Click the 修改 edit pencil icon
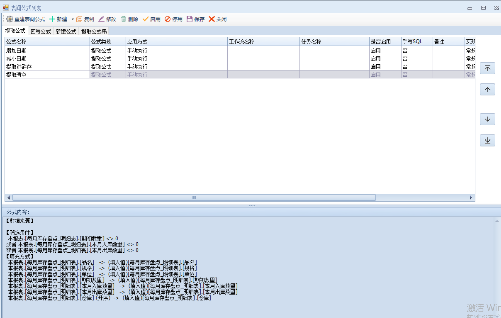501x318 pixels. (101, 19)
